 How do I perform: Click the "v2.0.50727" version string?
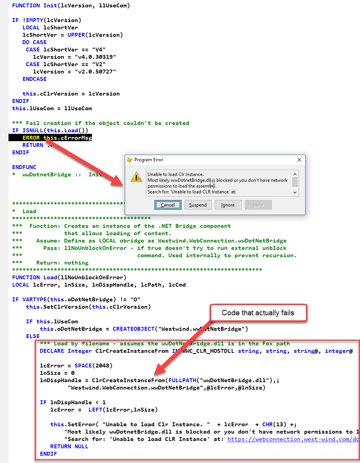click(95, 72)
